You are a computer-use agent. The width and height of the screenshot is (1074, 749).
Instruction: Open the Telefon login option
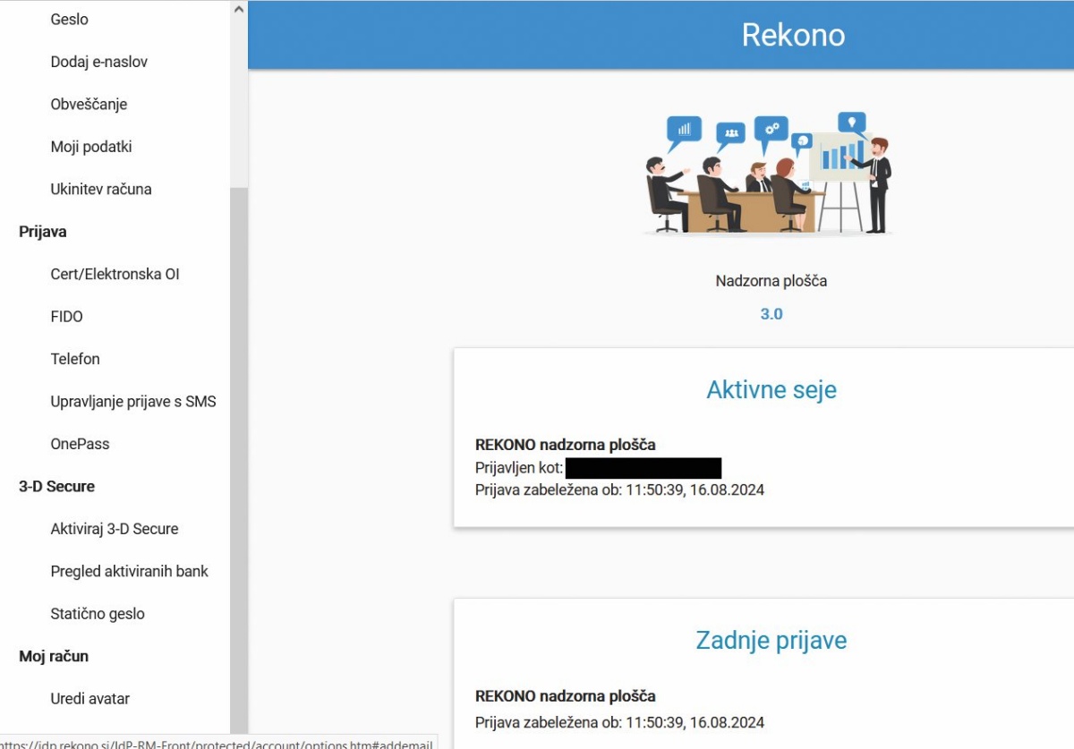[75, 359]
